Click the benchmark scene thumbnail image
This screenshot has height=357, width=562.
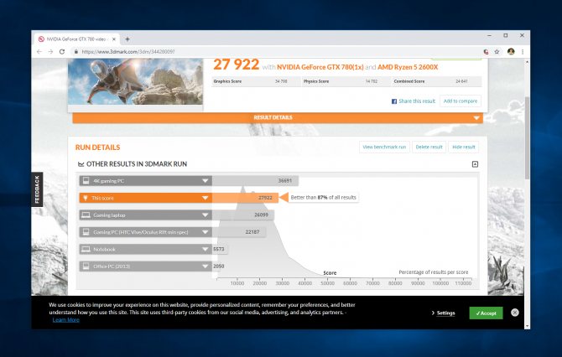(x=136, y=81)
